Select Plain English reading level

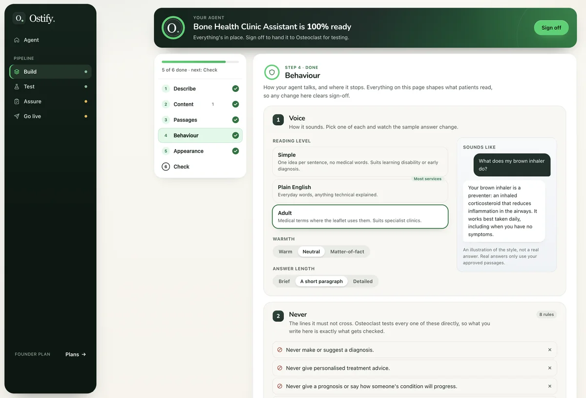pos(360,191)
